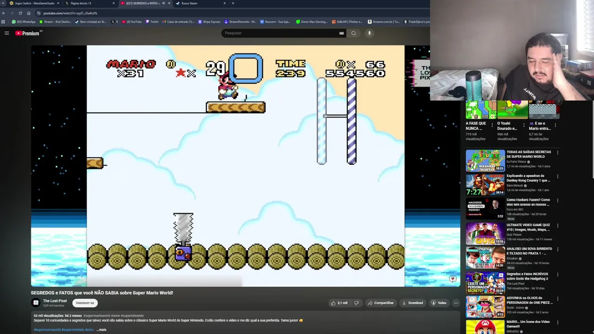Dislike the video with thumbs-down button
This screenshot has width=594, height=334.
click(x=356, y=303)
